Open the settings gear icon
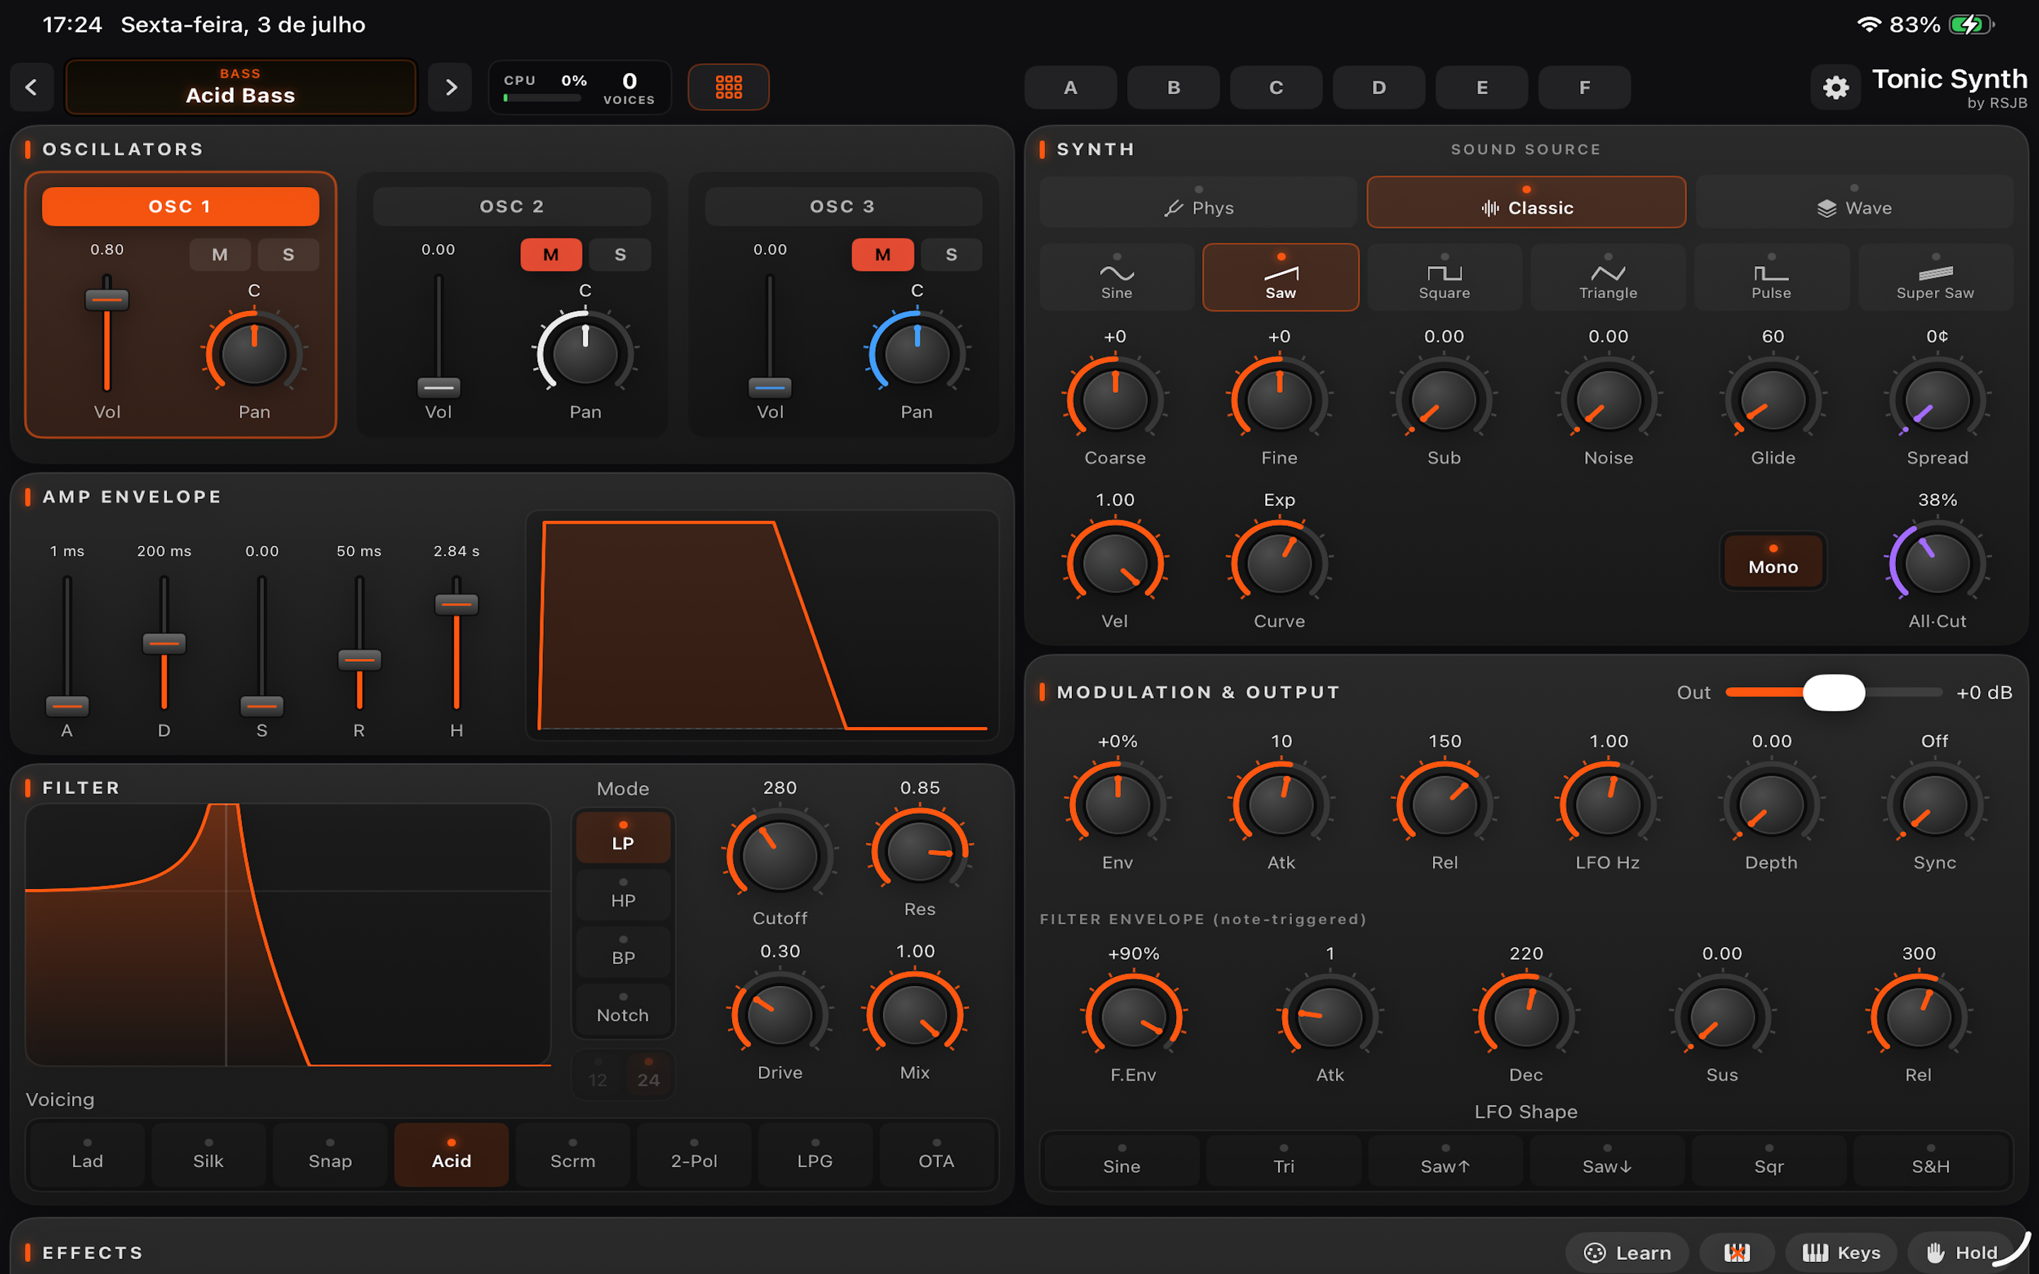Viewport: 2039px width, 1274px height. [x=1835, y=87]
